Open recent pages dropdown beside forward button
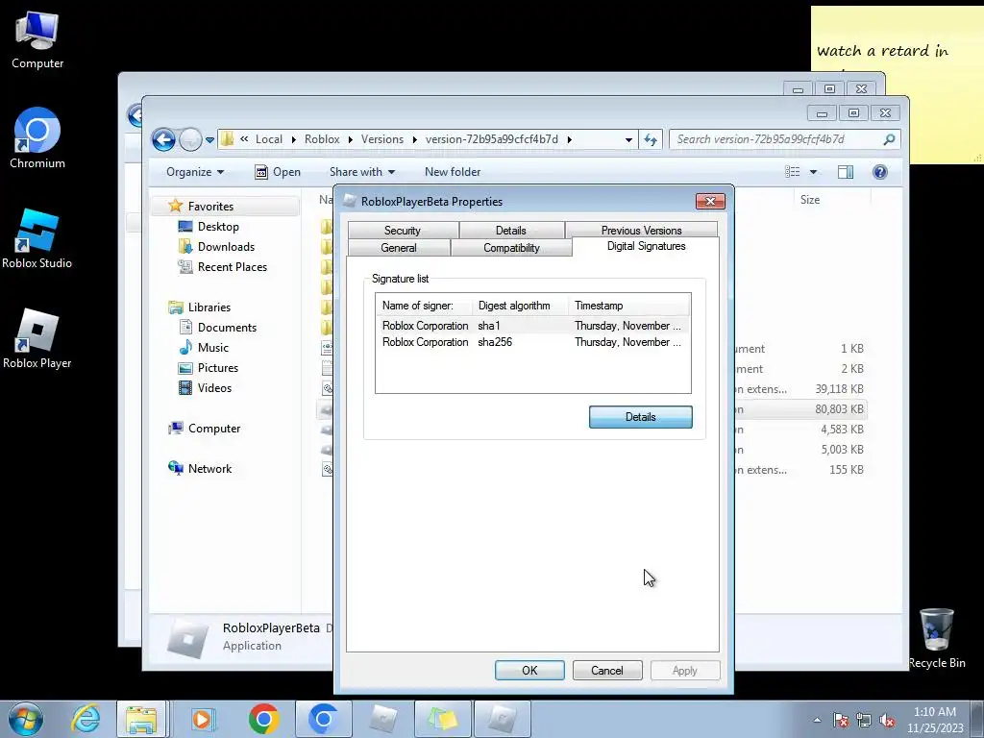This screenshot has width=984, height=738. point(209,140)
